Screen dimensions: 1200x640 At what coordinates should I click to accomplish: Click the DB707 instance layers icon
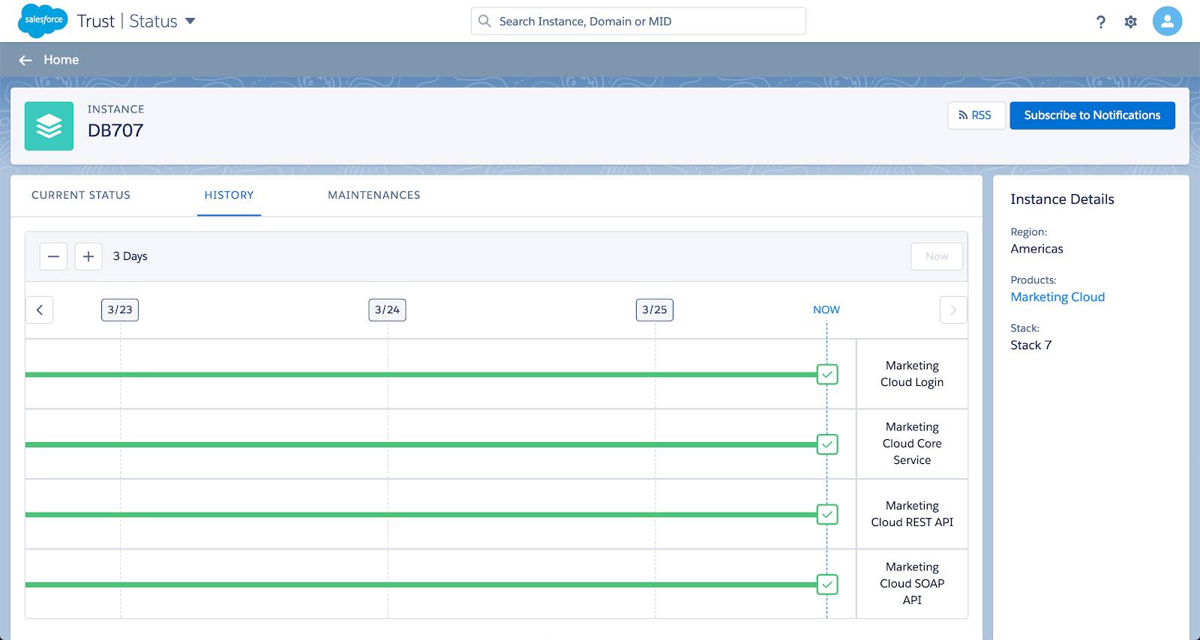[x=49, y=126]
